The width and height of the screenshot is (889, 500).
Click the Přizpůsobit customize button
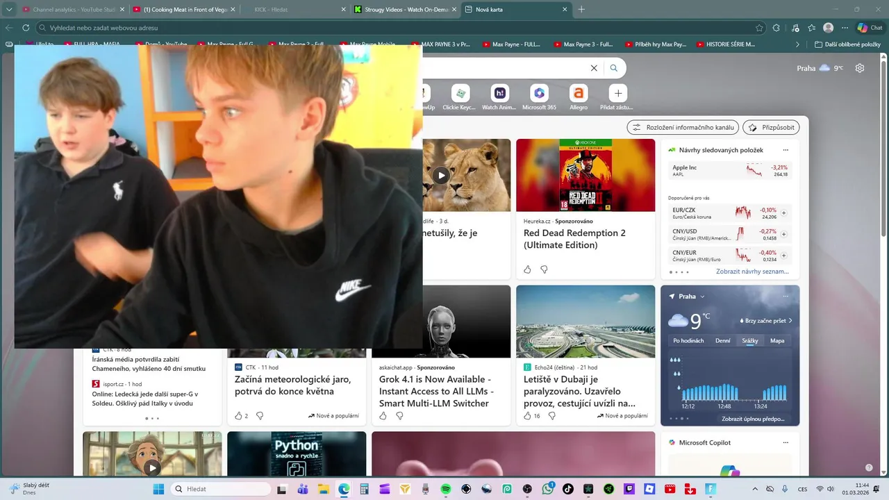[x=771, y=128]
